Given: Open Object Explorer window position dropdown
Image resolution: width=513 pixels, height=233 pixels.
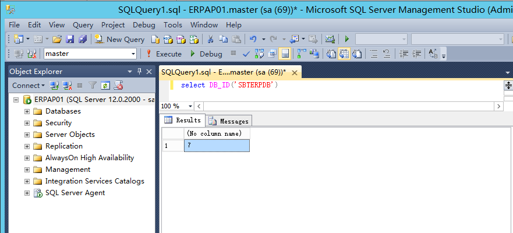Looking at the screenshot, I should pyautogui.click(x=130, y=71).
